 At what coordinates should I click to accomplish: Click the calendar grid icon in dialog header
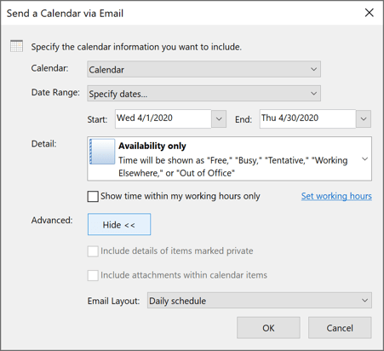click(16, 46)
